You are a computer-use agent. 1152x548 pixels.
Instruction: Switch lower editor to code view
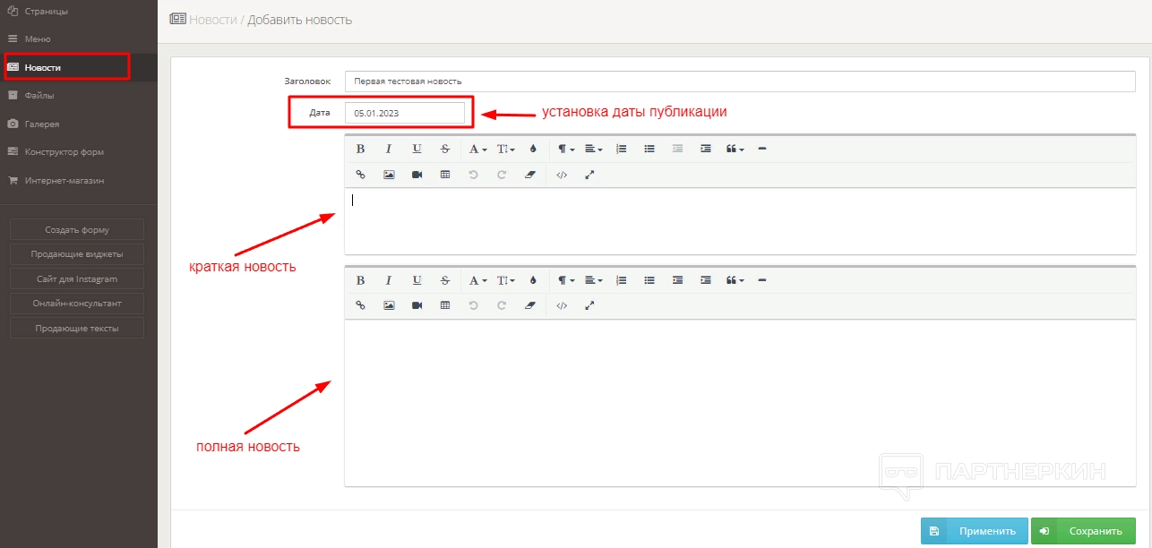[562, 305]
